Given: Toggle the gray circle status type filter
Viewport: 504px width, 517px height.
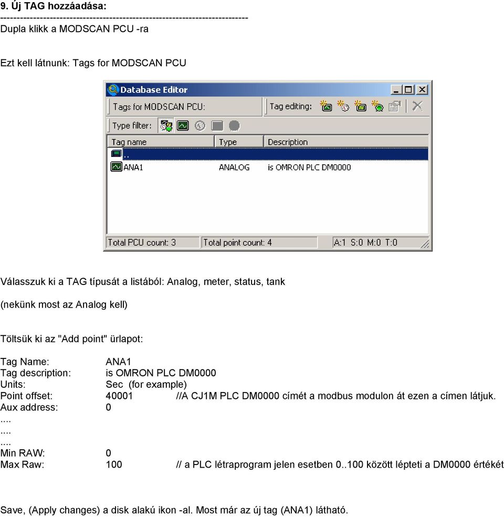Looking at the screenshot, I should tap(234, 125).
